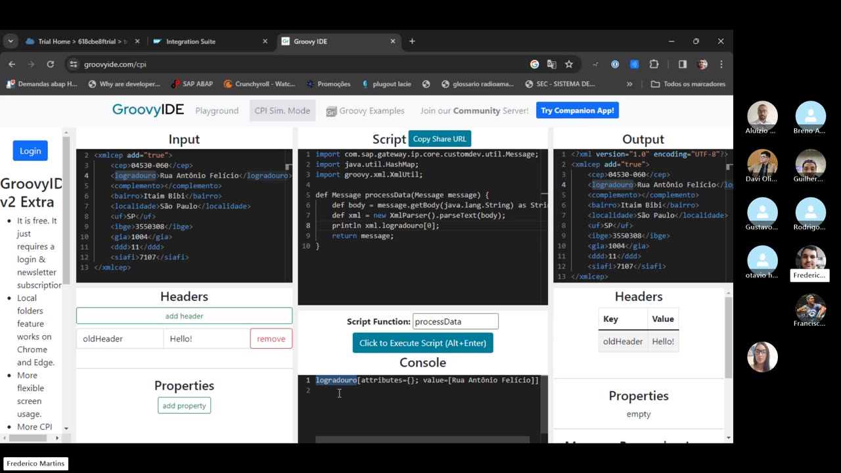841x473 pixels.
Task: Open the Todos os marcadores folder
Action: (688, 84)
